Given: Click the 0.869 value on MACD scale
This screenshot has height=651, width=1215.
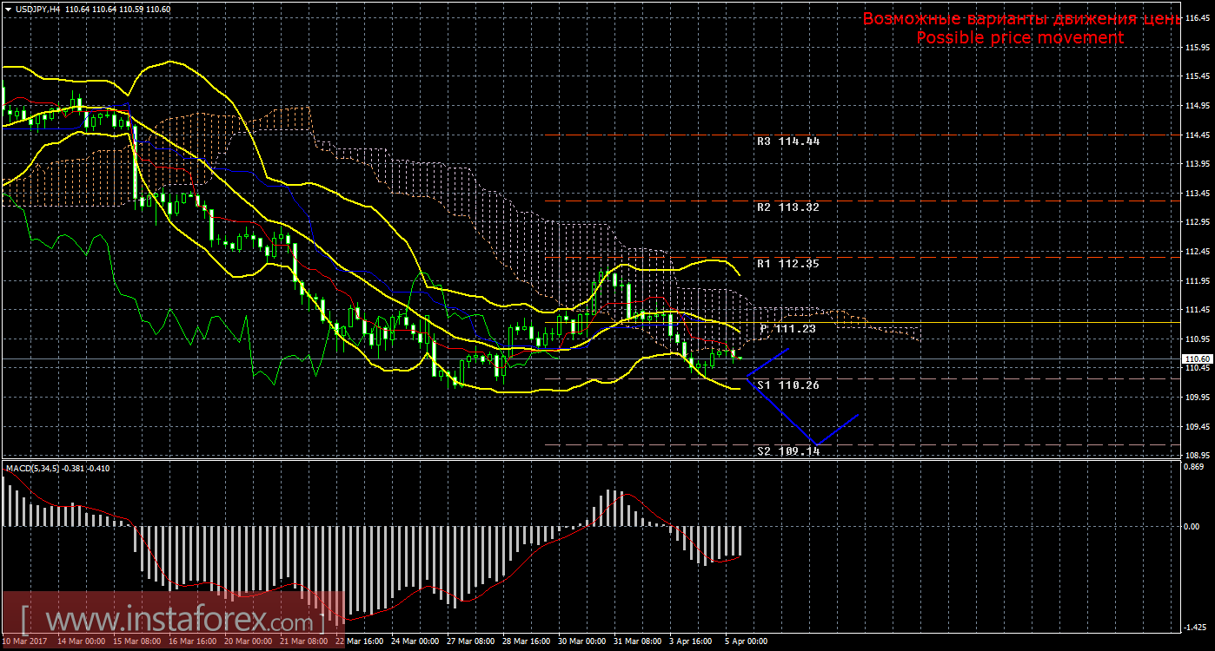Looking at the screenshot, I should tap(1195, 466).
